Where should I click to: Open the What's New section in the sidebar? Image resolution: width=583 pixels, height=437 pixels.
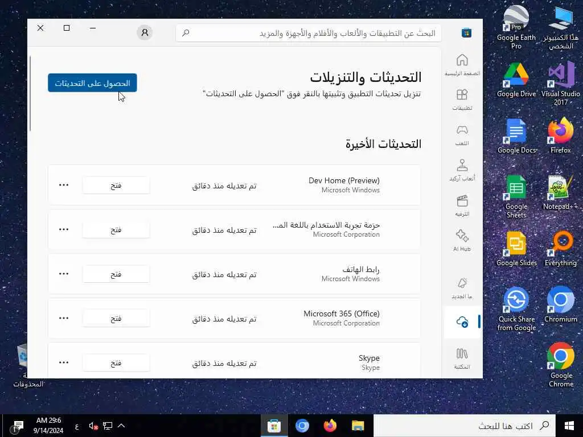[462, 288]
